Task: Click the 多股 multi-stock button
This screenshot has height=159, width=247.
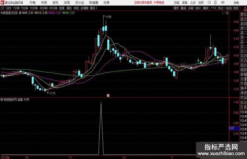Action: [x=191, y=8]
